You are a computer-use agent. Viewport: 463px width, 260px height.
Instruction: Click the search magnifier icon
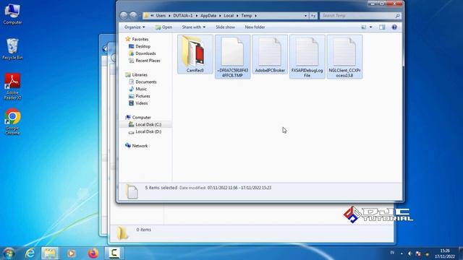click(397, 16)
